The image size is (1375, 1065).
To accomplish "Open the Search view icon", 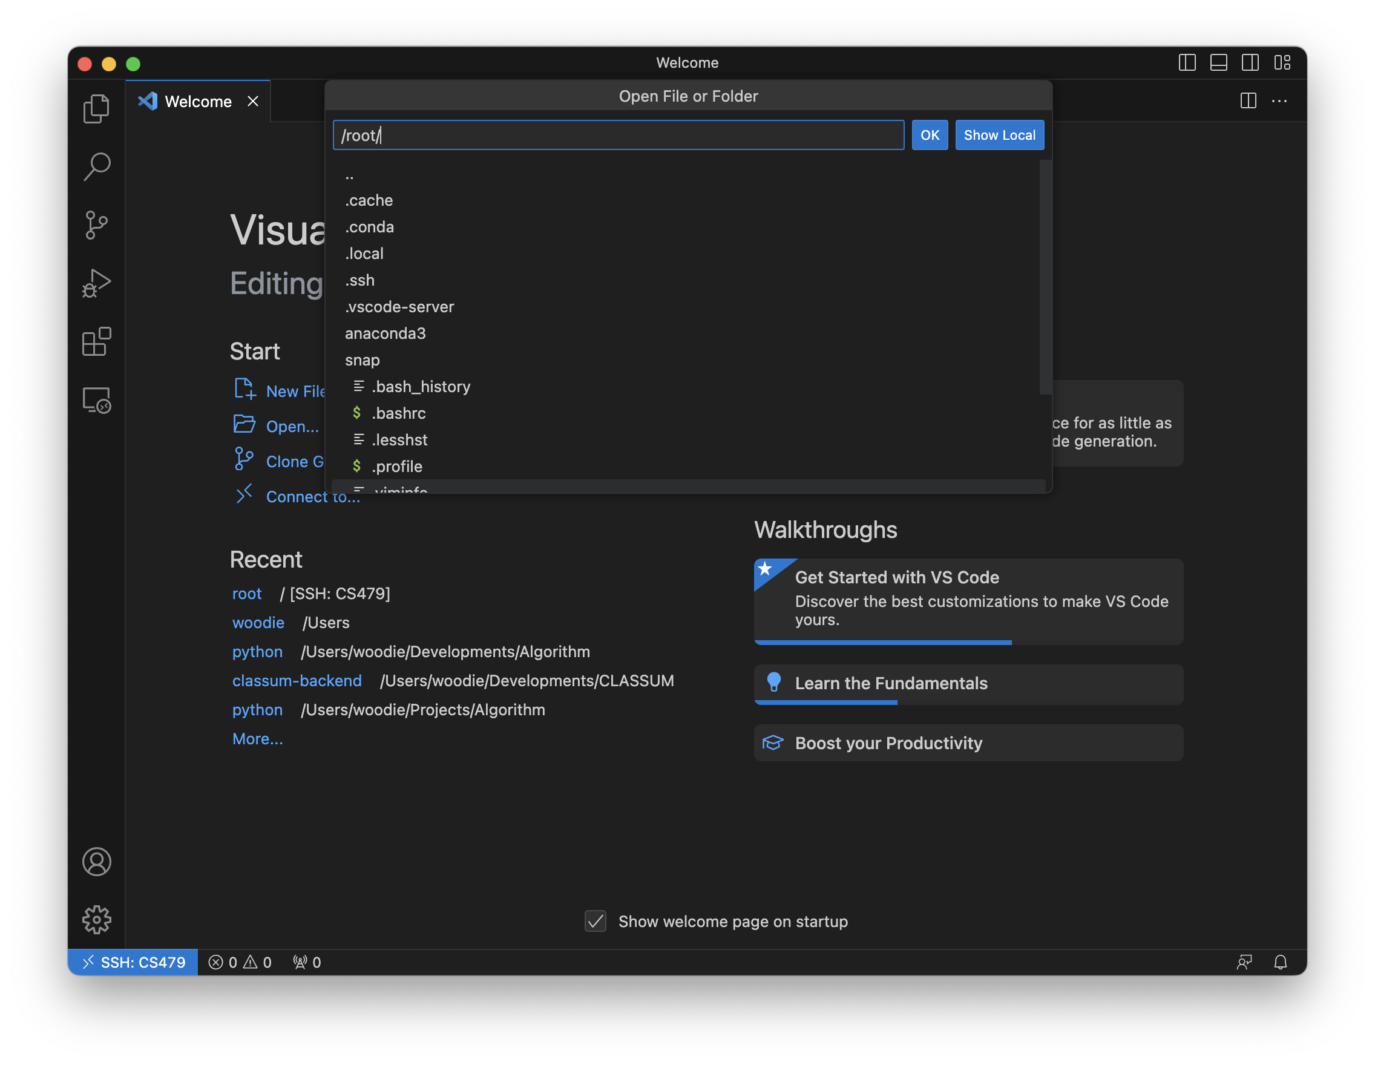I will (96, 167).
